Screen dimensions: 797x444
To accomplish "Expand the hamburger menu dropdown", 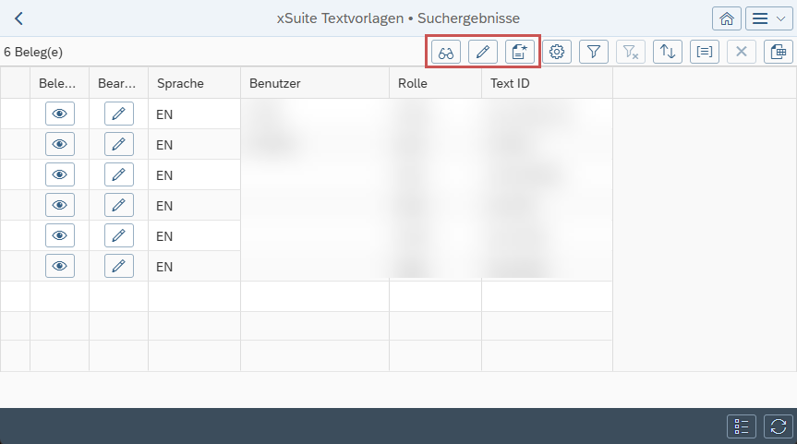I will tap(768, 18).
